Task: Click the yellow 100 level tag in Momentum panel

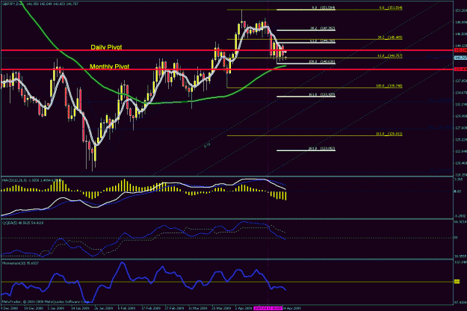Action: [x=457, y=282]
